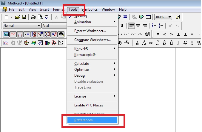Insert the not-equal-to Boolean operator
The width and height of the screenshot is (202, 132).
[192, 34]
